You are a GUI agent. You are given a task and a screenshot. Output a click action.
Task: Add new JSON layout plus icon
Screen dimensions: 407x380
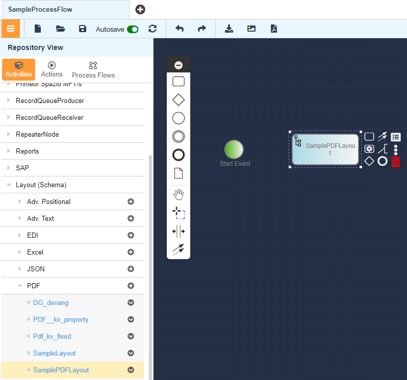(131, 269)
